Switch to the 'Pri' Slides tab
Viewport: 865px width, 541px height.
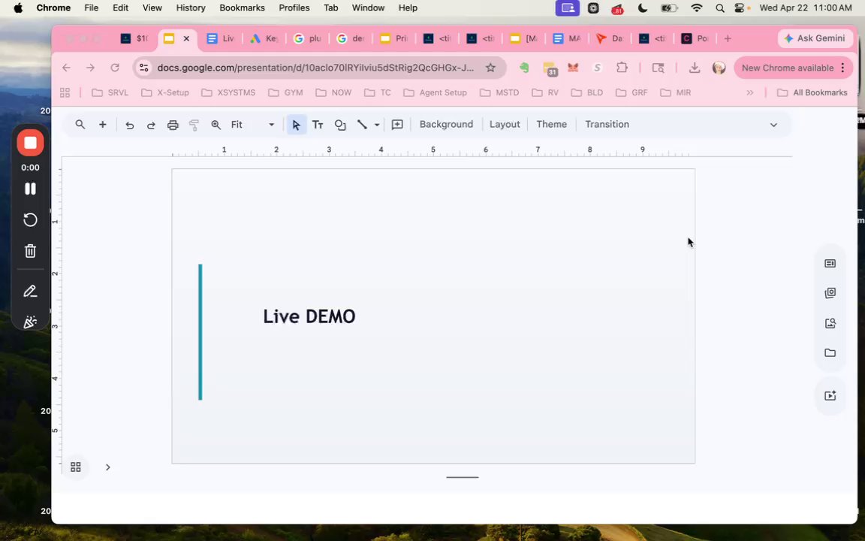click(x=394, y=38)
